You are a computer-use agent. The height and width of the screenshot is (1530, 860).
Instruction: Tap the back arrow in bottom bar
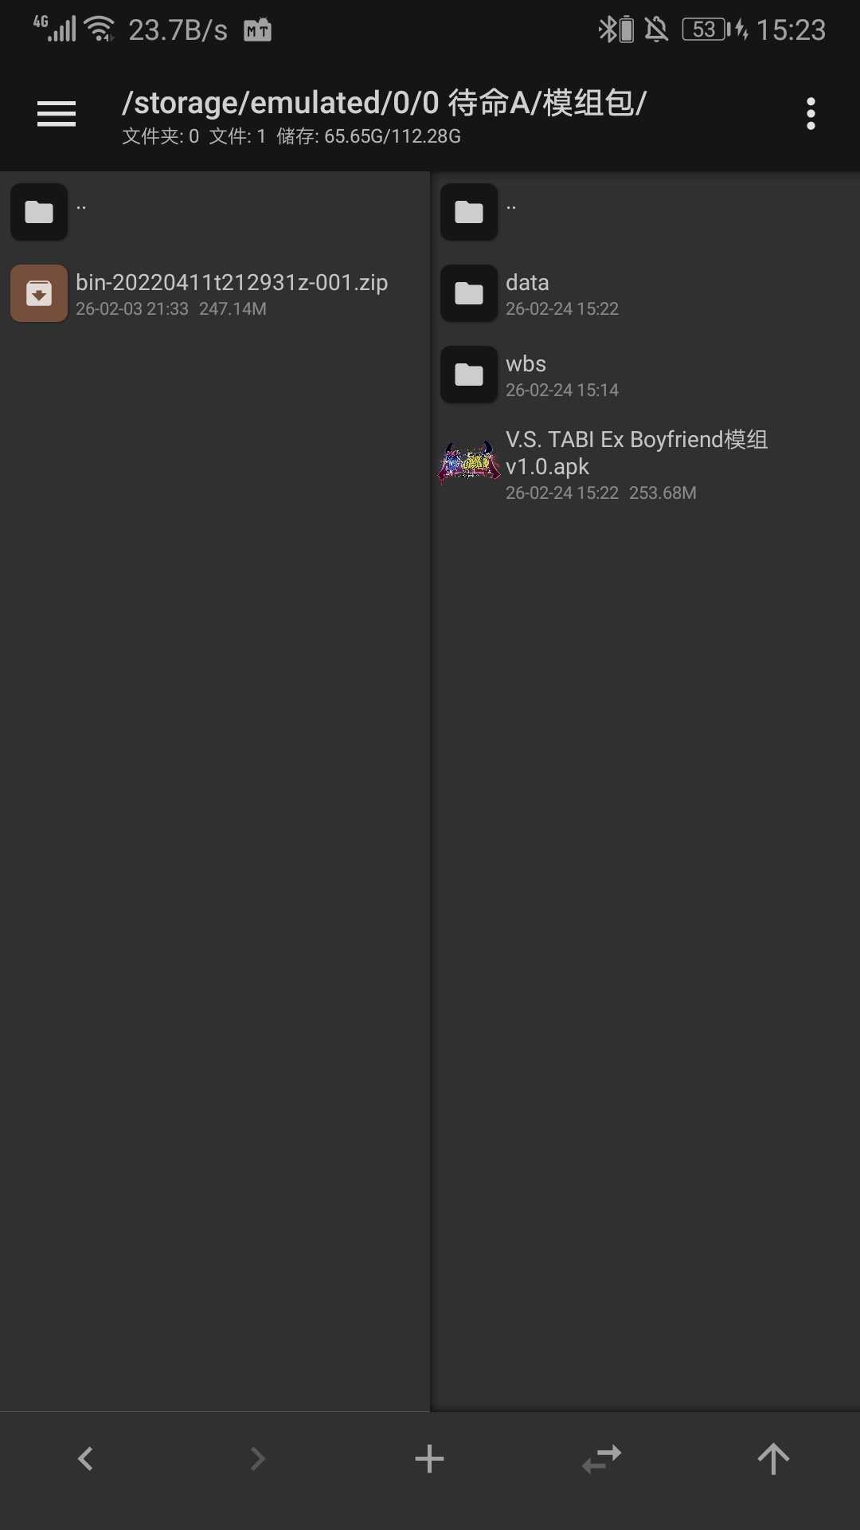pos(85,1459)
